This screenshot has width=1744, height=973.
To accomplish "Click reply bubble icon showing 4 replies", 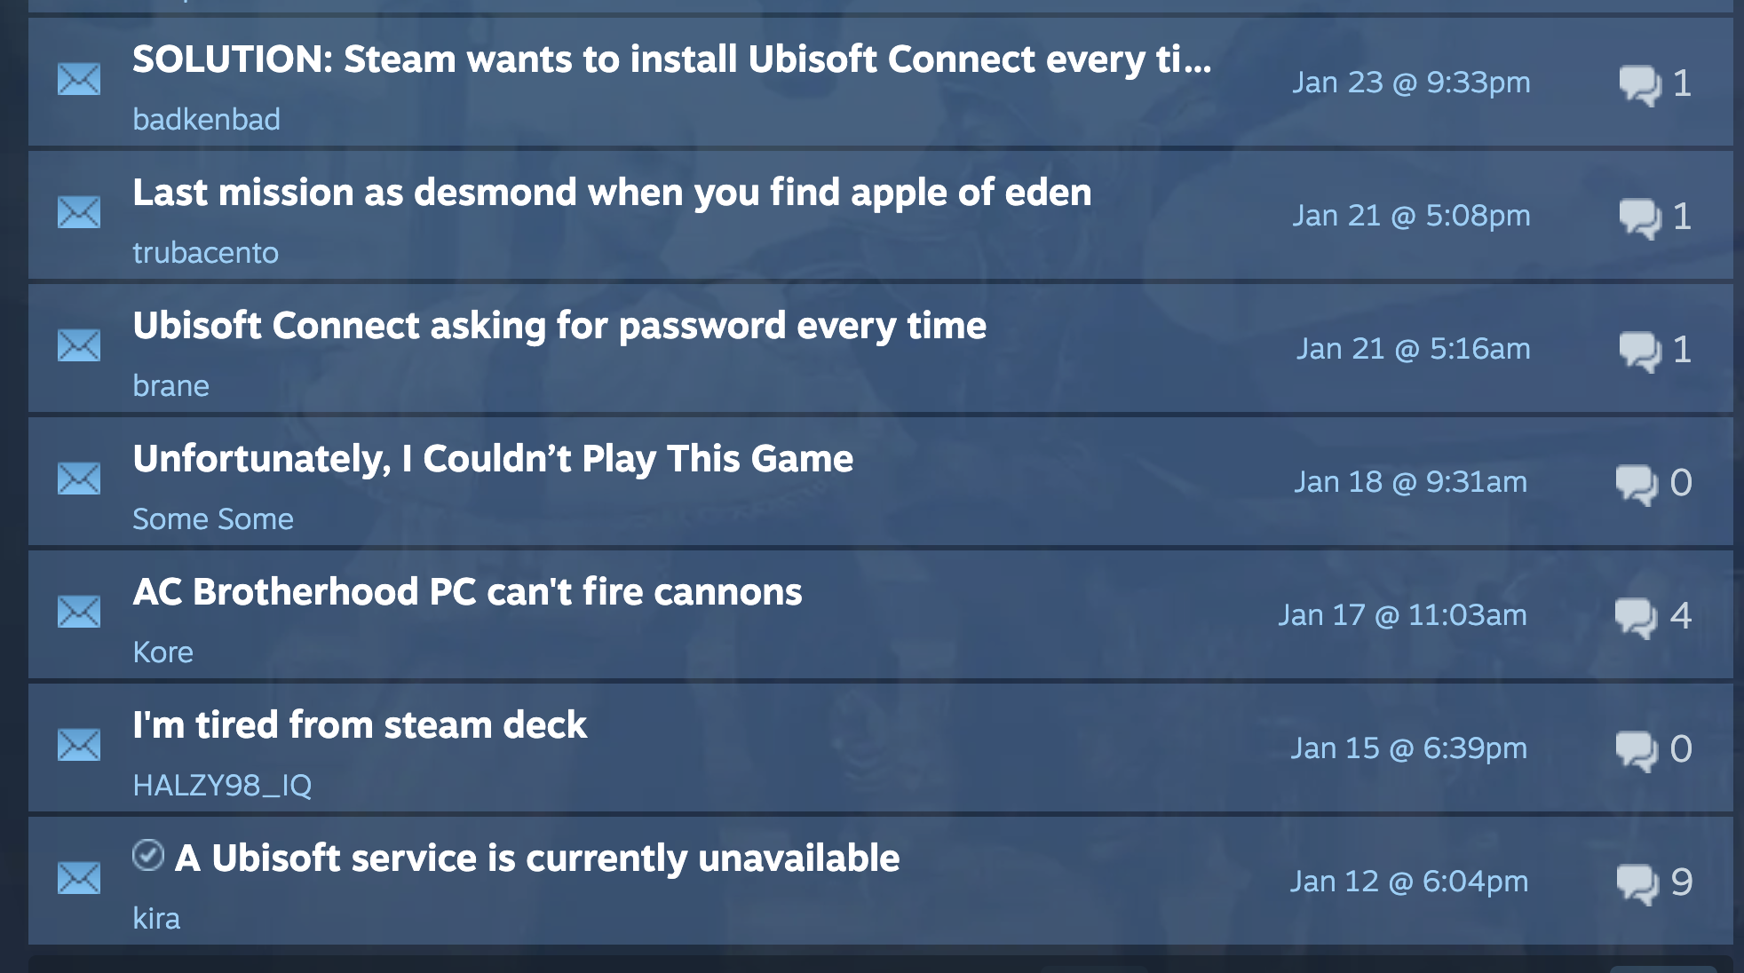I will (1636, 617).
